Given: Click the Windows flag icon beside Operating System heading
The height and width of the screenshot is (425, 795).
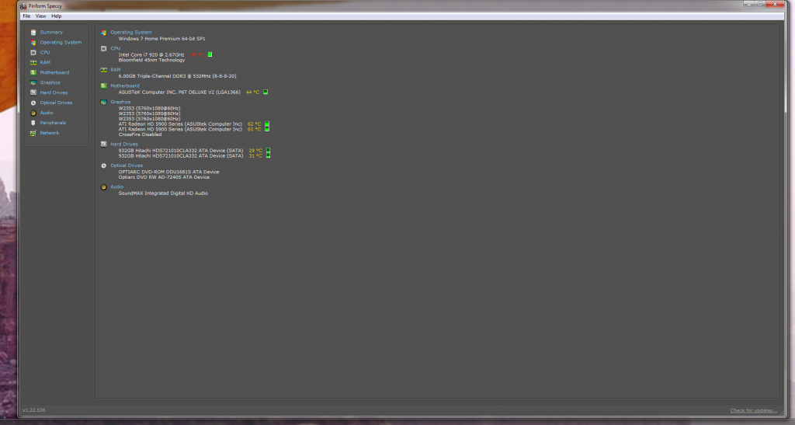Looking at the screenshot, I should (103, 33).
